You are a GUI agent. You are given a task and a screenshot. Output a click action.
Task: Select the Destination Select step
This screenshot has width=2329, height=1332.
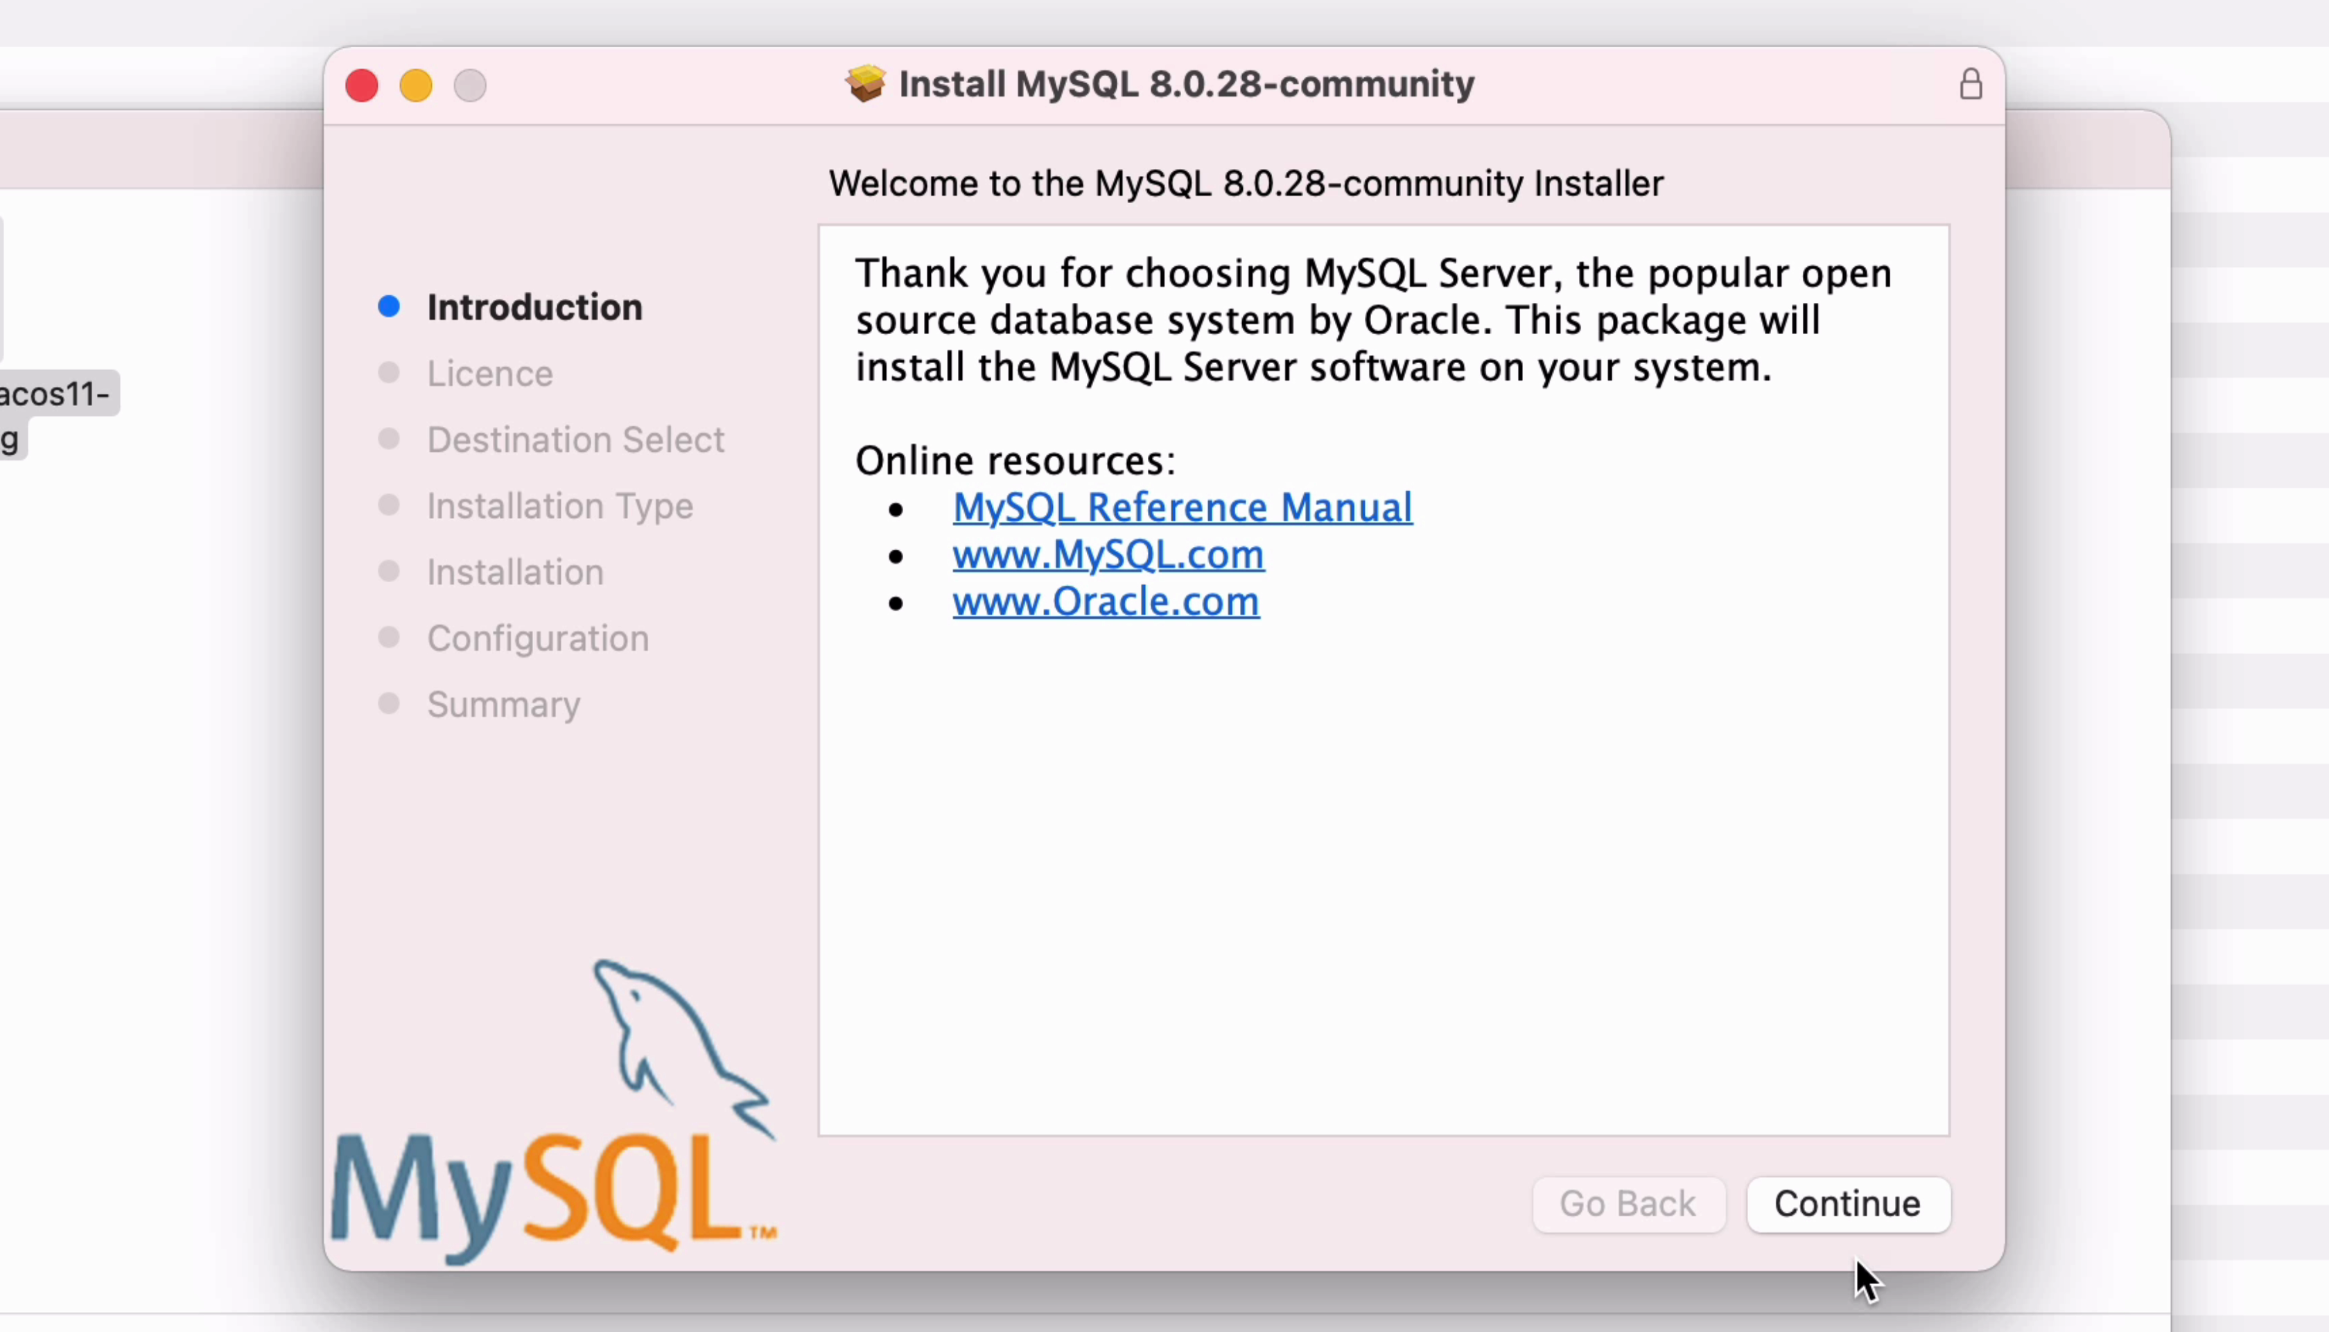tap(575, 440)
